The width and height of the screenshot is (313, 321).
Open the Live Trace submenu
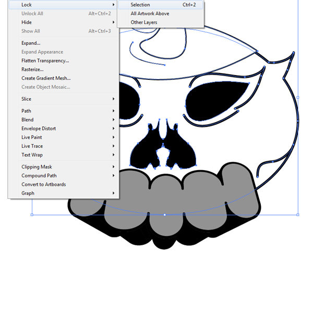point(64,146)
